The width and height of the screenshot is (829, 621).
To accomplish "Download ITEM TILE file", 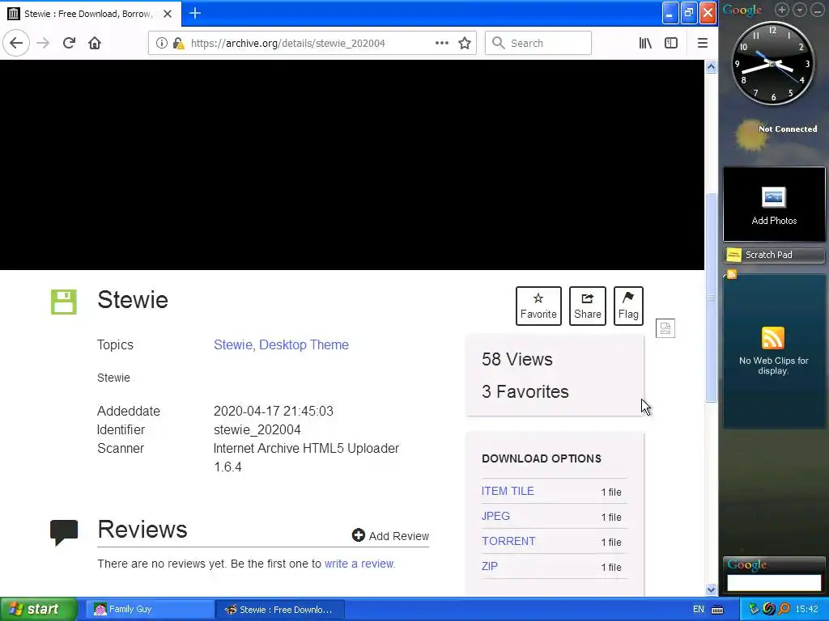I will [508, 491].
